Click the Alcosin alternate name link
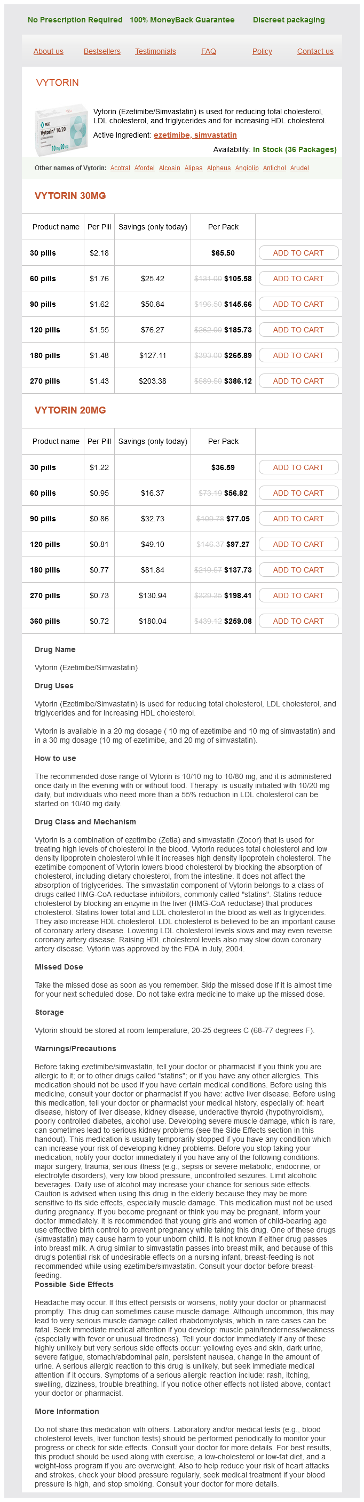The image size is (364, 1502). [x=169, y=168]
